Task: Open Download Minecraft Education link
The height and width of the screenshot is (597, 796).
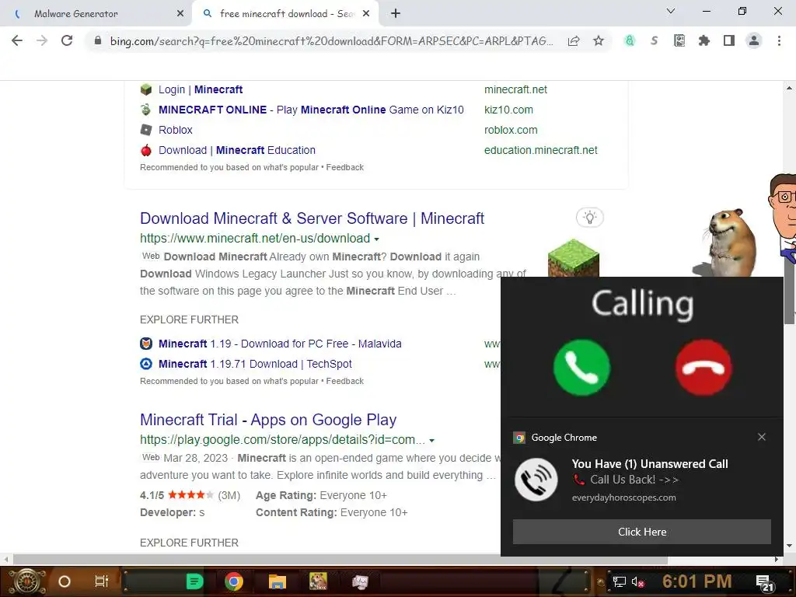Action: pos(237,150)
